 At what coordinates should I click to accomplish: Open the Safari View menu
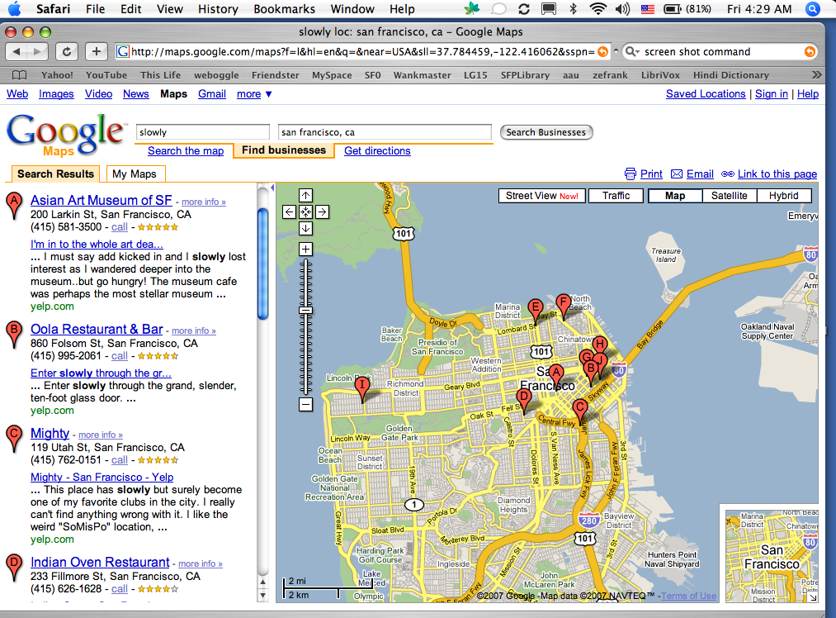coord(169,9)
